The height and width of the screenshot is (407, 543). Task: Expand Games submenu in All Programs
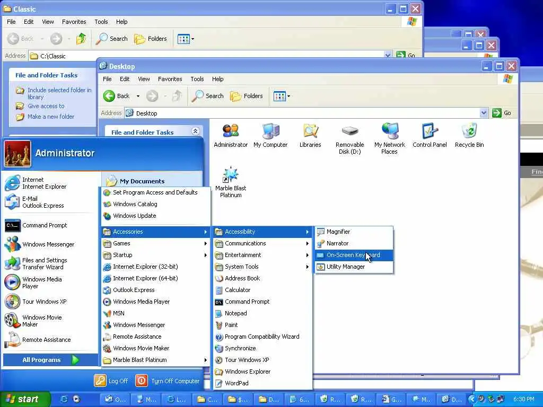[x=155, y=243]
